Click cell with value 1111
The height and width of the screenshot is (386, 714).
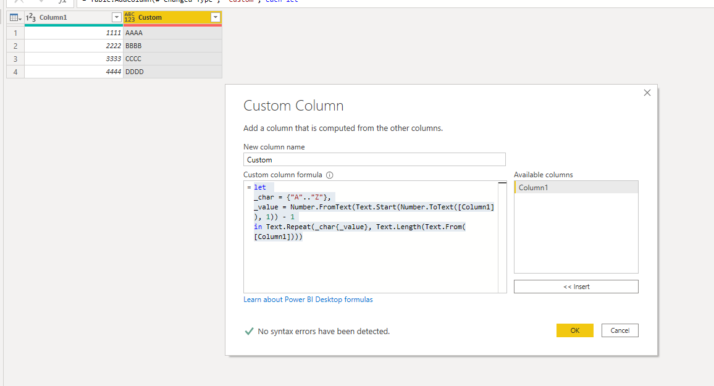pyautogui.click(x=73, y=33)
